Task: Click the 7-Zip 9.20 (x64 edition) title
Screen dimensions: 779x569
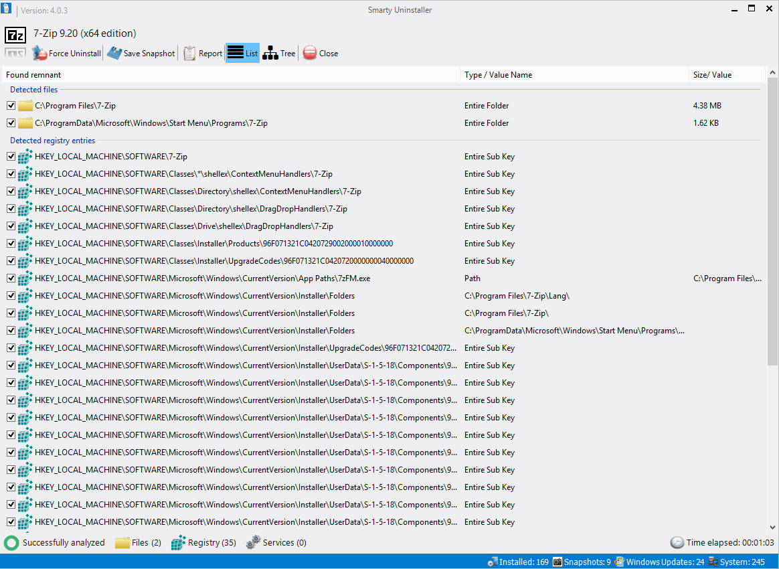Action: click(x=85, y=33)
